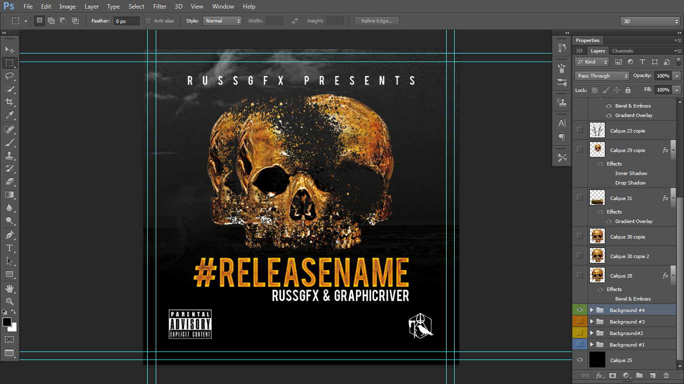Open the Brush Presets panel icon
The width and height of the screenshot is (684, 384).
(x=562, y=82)
